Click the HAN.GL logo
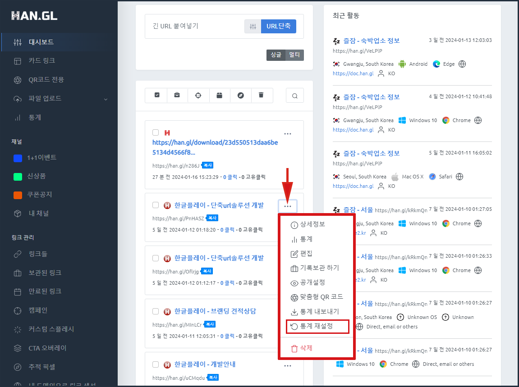Image resolution: width=519 pixels, height=387 pixels. pyautogui.click(x=34, y=16)
